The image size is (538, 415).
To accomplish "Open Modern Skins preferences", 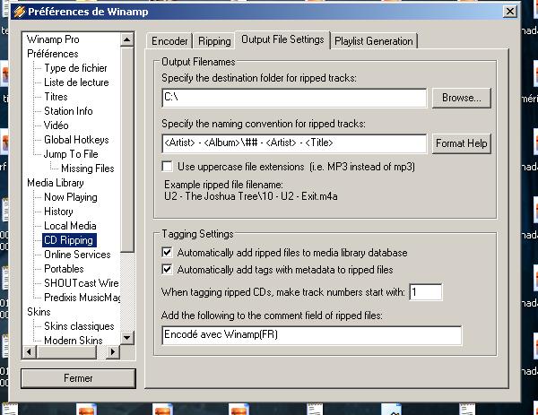I will pos(74,341).
